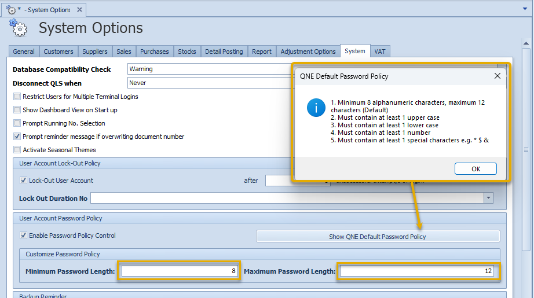Open the Adjustment Options tab
The height and width of the screenshot is (298, 534).
pyautogui.click(x=308, y=51)
